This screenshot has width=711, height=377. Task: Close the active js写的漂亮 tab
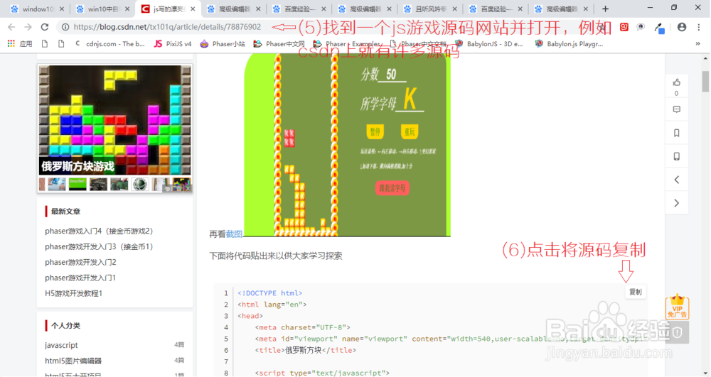193,9
